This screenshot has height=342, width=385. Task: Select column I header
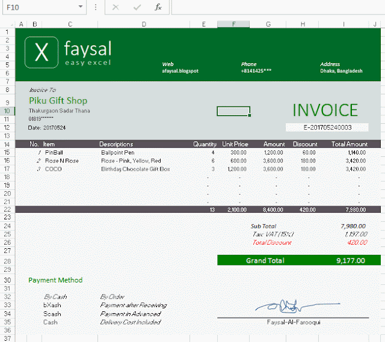tap(343, 24)
